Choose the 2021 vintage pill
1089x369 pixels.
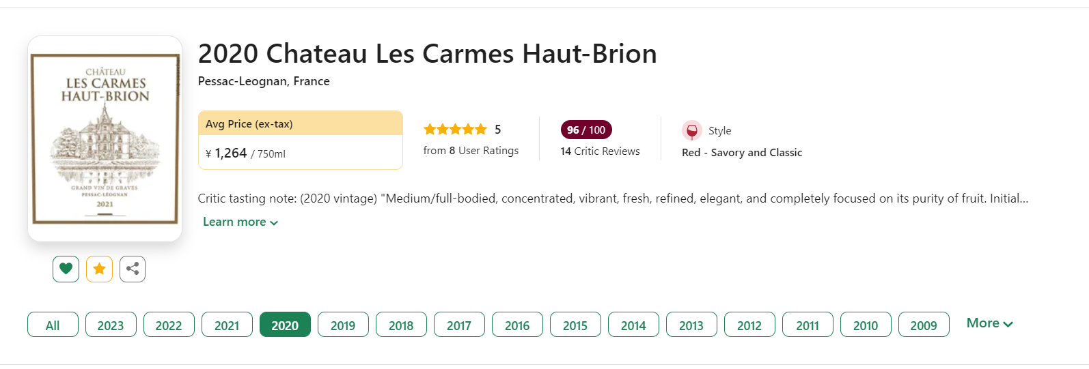[x=227, y=325]
